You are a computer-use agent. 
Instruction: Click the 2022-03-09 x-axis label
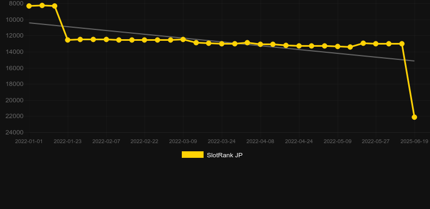(x=183, y=142)
